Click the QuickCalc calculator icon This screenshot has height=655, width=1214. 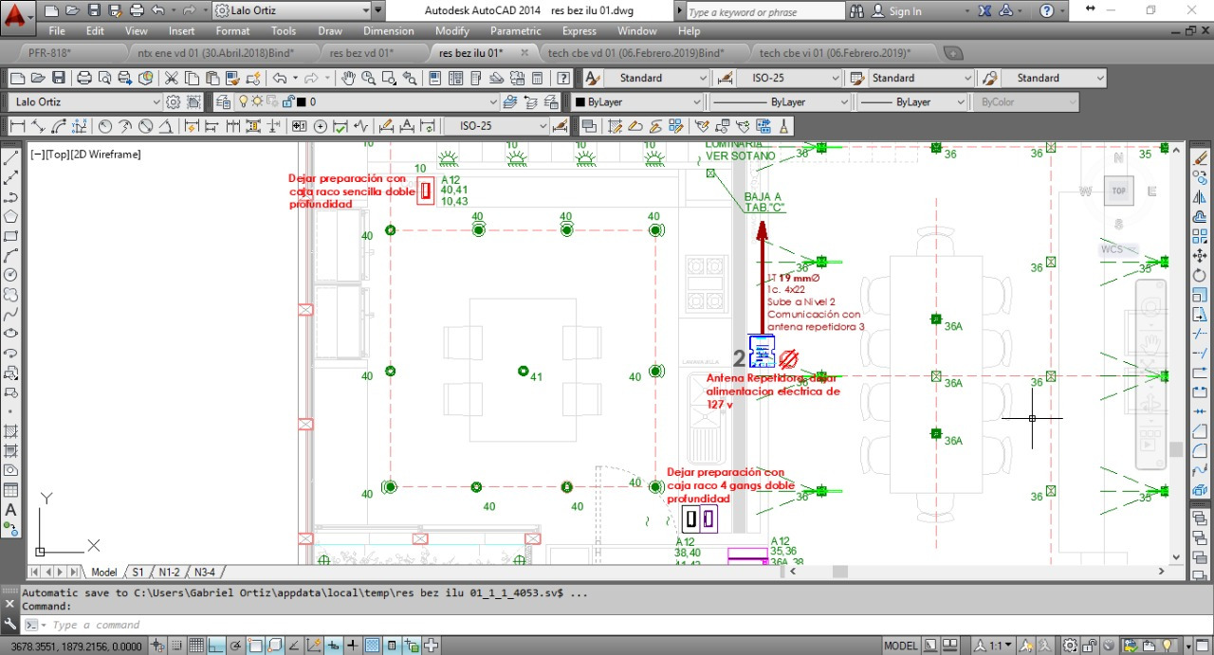pyautogui.click(x=538, y=78)
